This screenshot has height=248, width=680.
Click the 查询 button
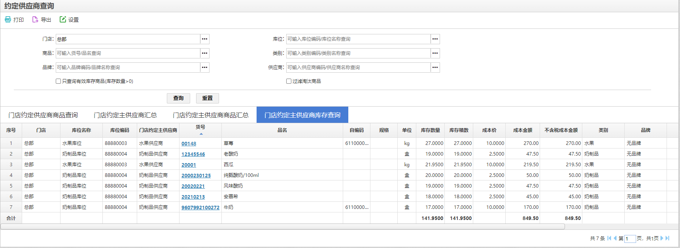[178, 98]
